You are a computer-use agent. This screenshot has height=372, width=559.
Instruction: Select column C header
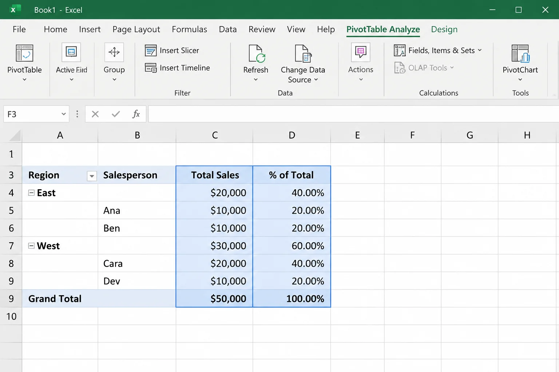[x=215, y=135]
